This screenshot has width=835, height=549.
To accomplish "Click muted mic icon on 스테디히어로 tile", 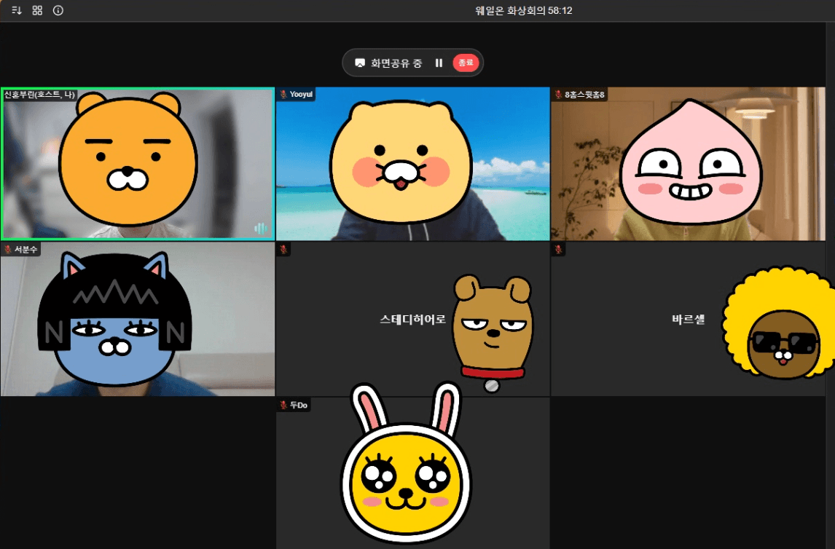I will coord(283,250).
